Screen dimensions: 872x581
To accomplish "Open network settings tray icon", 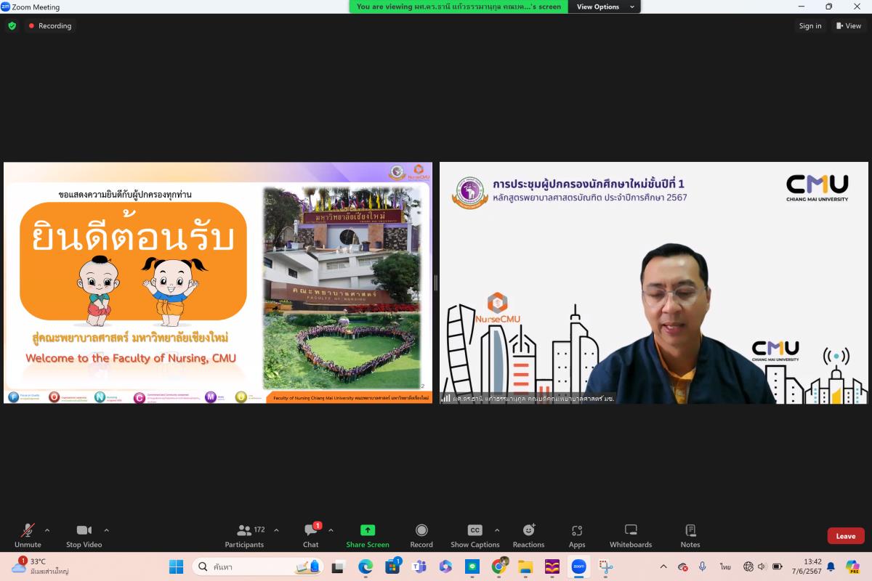I will 748,566.
